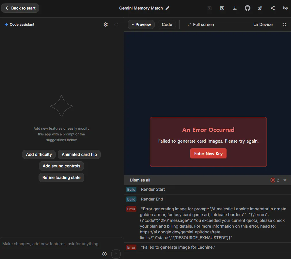The height and width of the screenshot is (259, 291).
Task: Click the disabled save icon in the top bar
Action: point(210,8)
